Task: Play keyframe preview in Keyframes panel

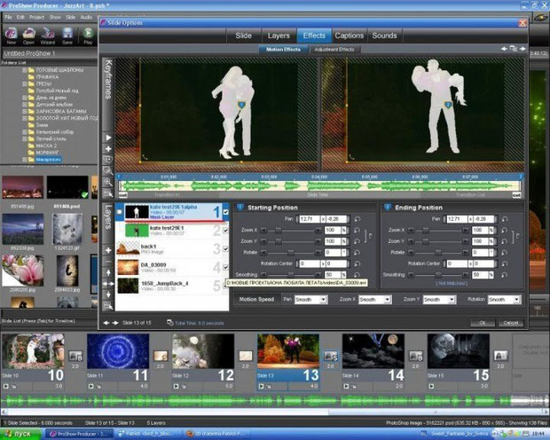Action: coord(108,137)
